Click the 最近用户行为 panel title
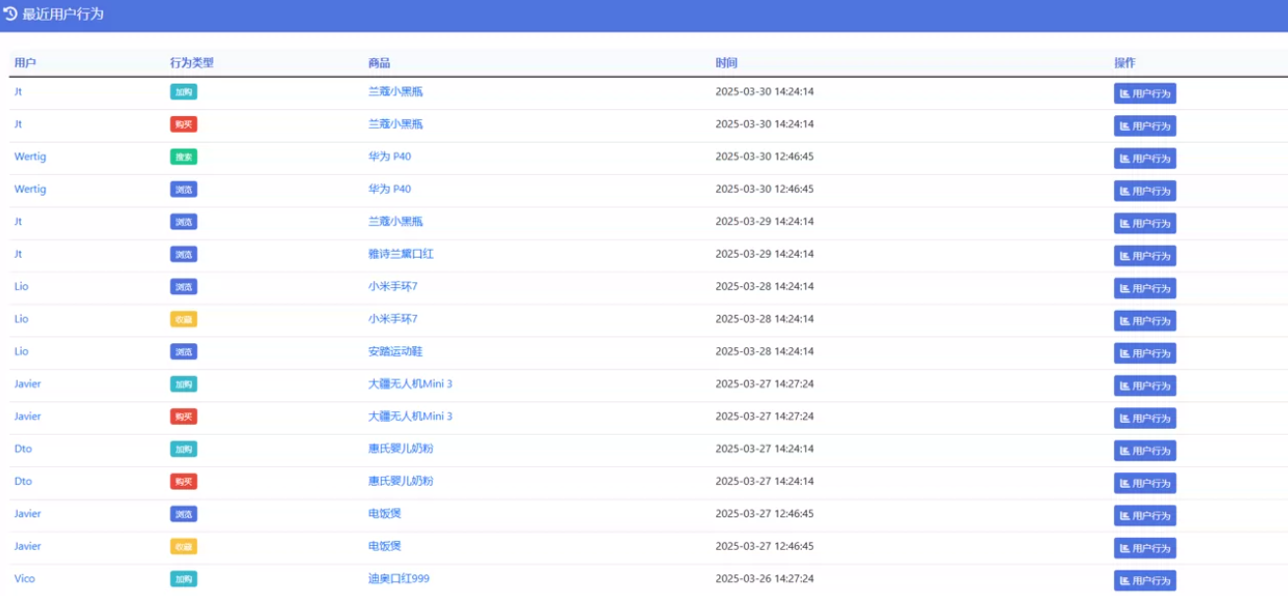The height and width of the screenshot is (596, 1288). coord(63,15)
